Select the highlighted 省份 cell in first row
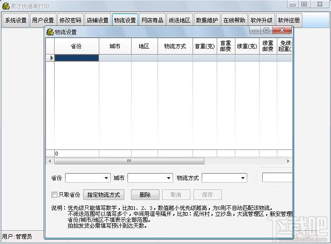Screen dimensions: 331x244 (76, 58)
